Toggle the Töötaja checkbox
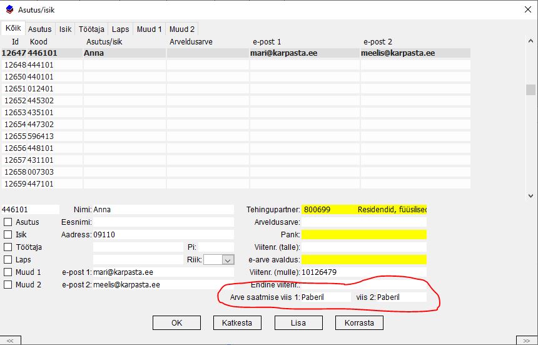The width and height of the screenshot is (538, 345). [x=8, y=247]
